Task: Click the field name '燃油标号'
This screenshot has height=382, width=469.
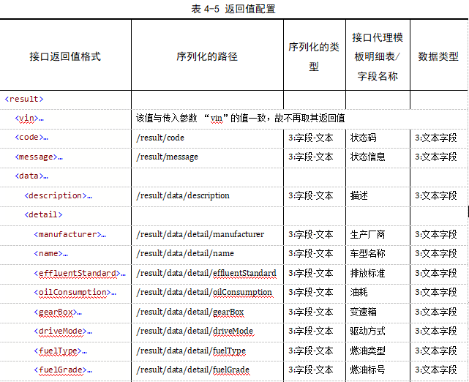Action: pos(367,370)
